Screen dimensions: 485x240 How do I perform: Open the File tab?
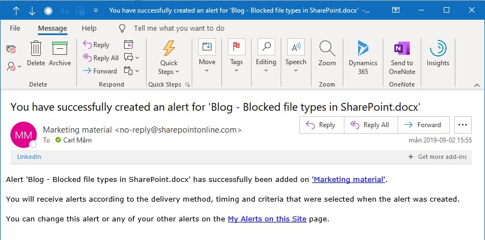[x=15, y=28]
